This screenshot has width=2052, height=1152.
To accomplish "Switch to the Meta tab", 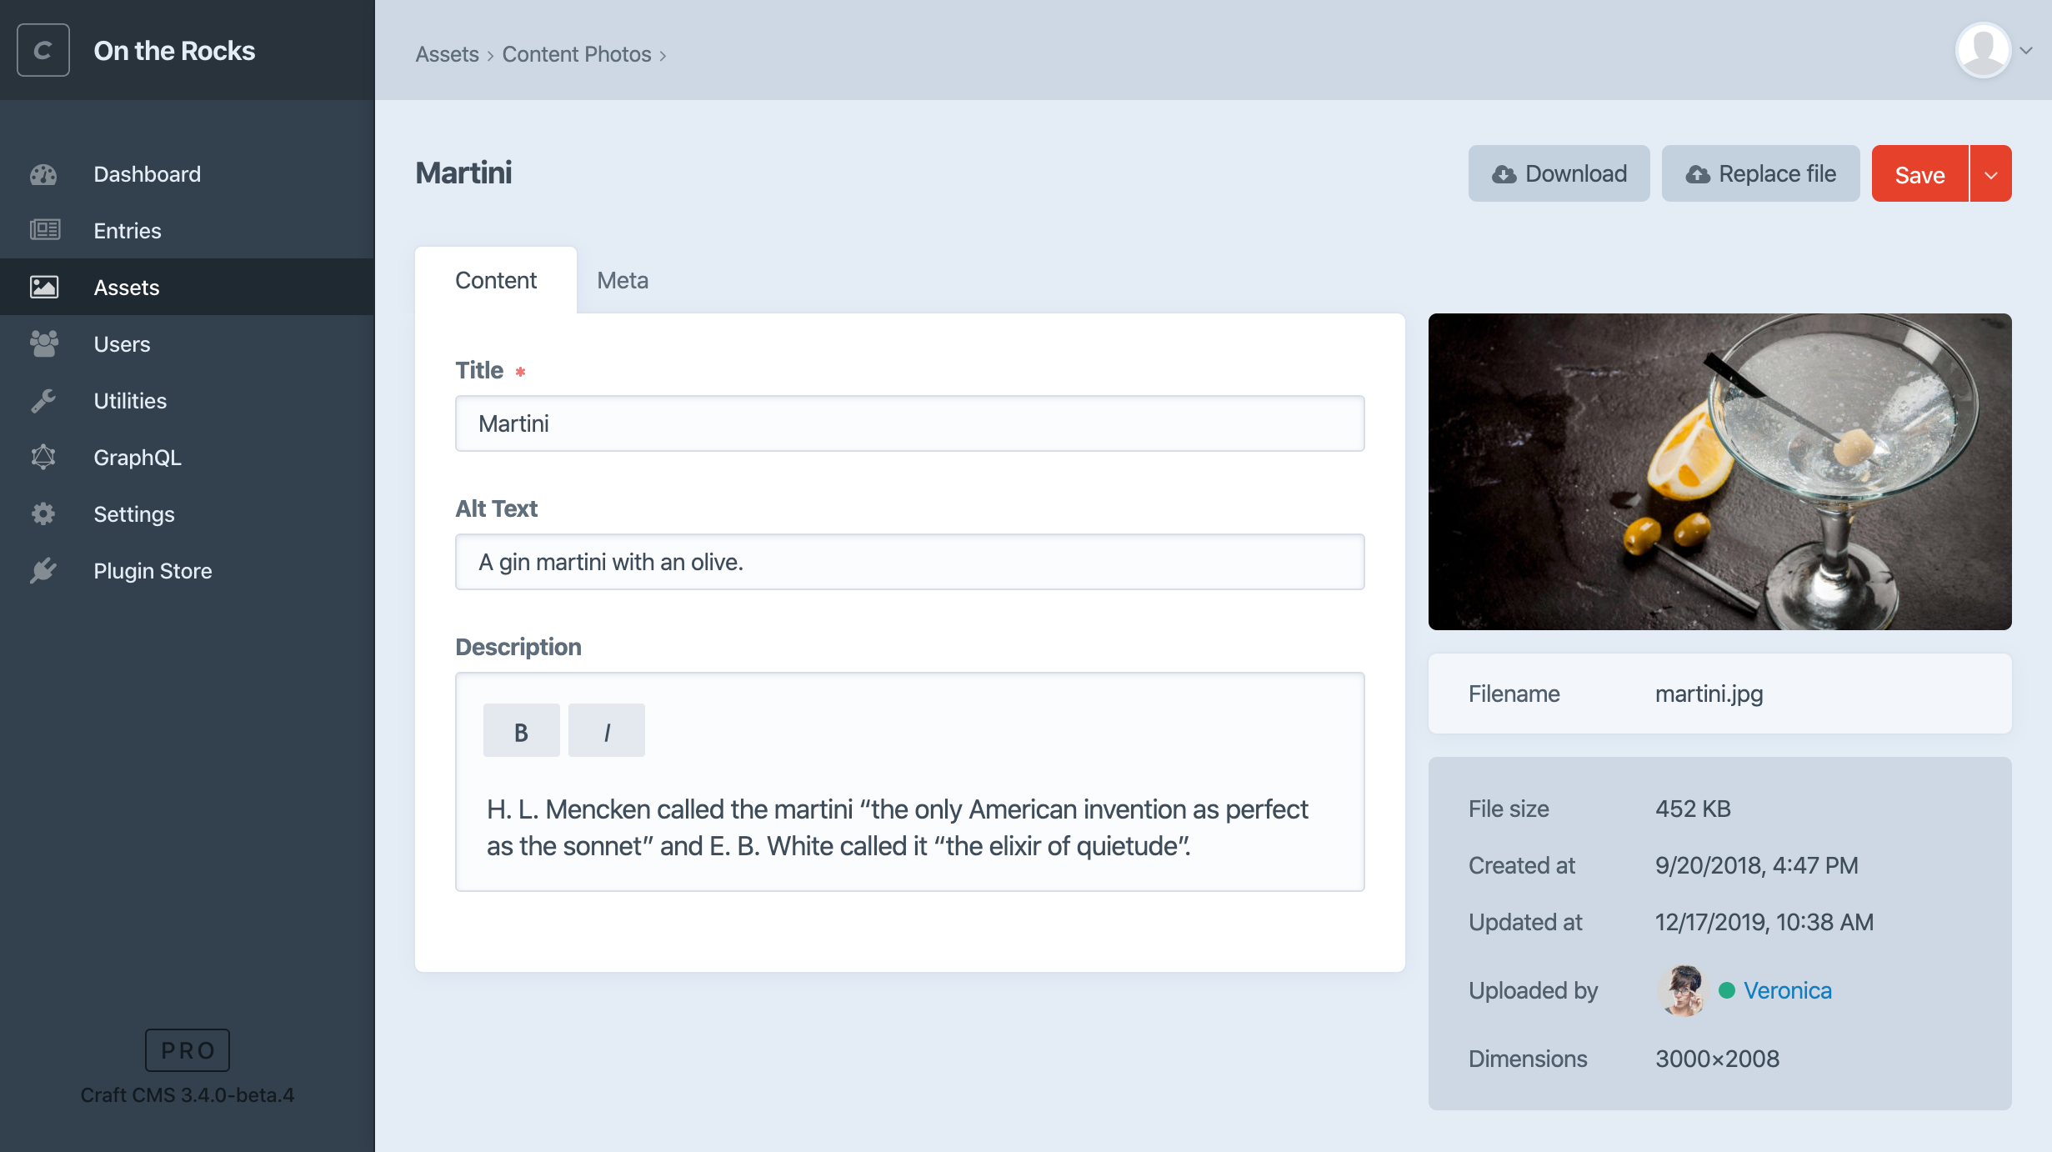I will pyautogui.click(x=622, y=281).
